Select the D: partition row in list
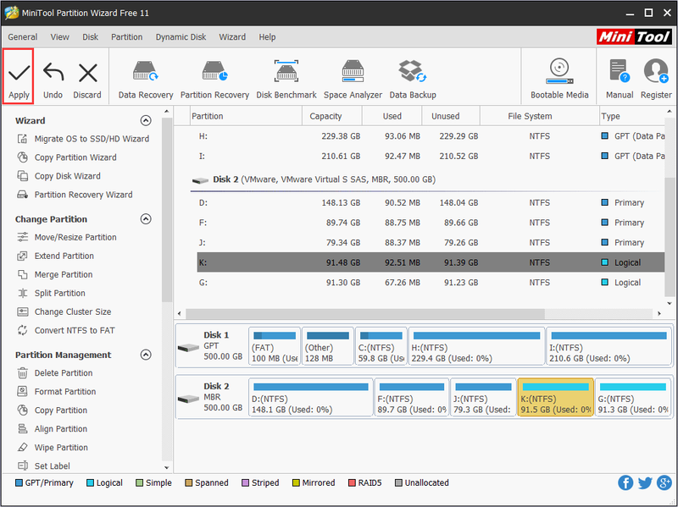This screenshot has width=678, height=507. pyautogui.click(x=431, y=202)
